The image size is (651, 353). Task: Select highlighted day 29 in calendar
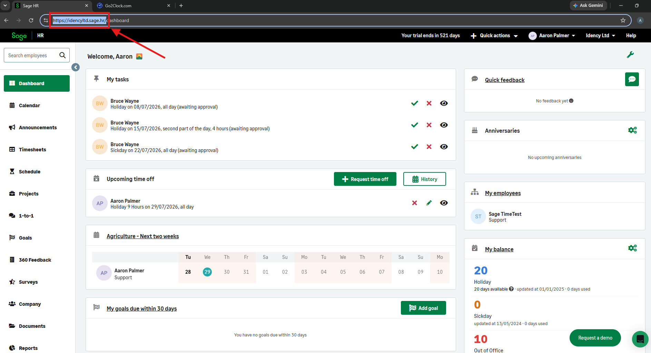click(207, 272)
